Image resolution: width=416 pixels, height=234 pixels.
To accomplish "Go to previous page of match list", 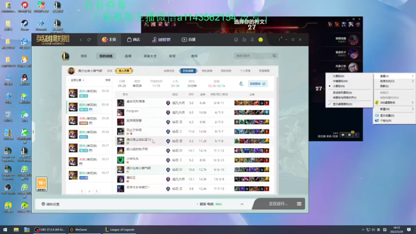I will (x=82, y=191).
